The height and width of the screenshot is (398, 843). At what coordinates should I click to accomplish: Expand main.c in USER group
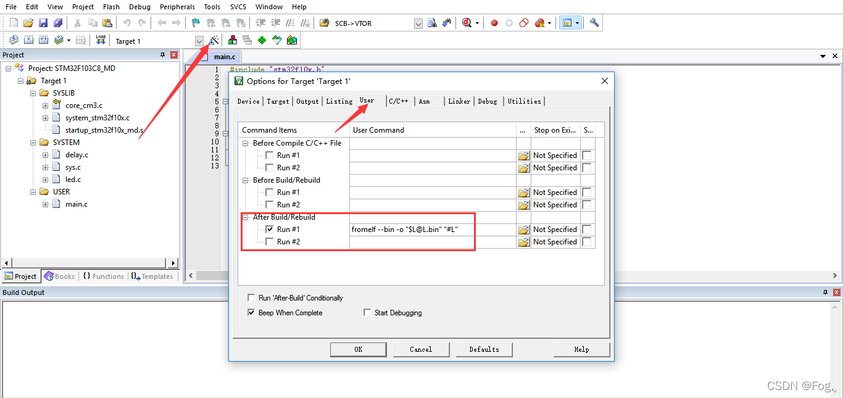pos(45,204)
